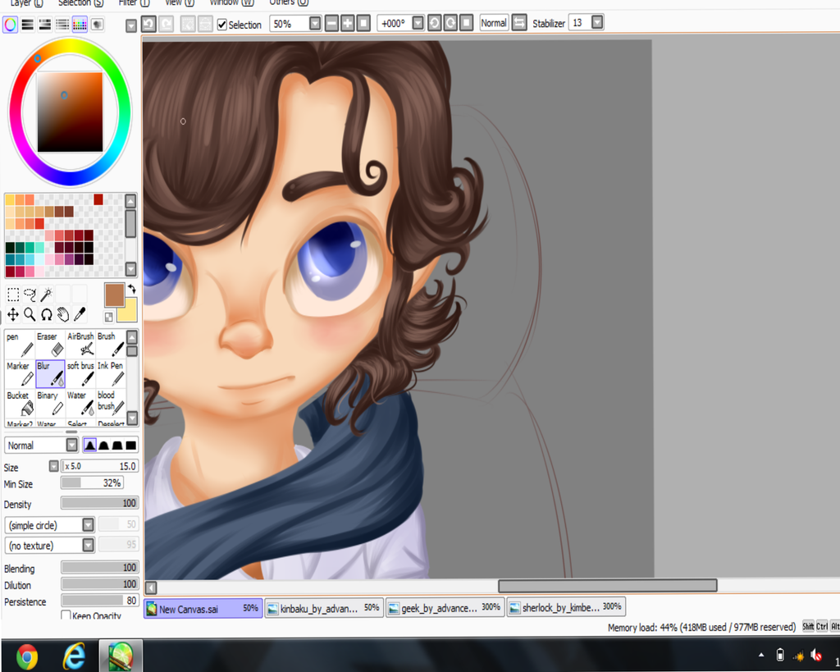This screenshot has width=840, height=672.
Task: Select the sharpest brush edge shape
Action: point(90,446)
